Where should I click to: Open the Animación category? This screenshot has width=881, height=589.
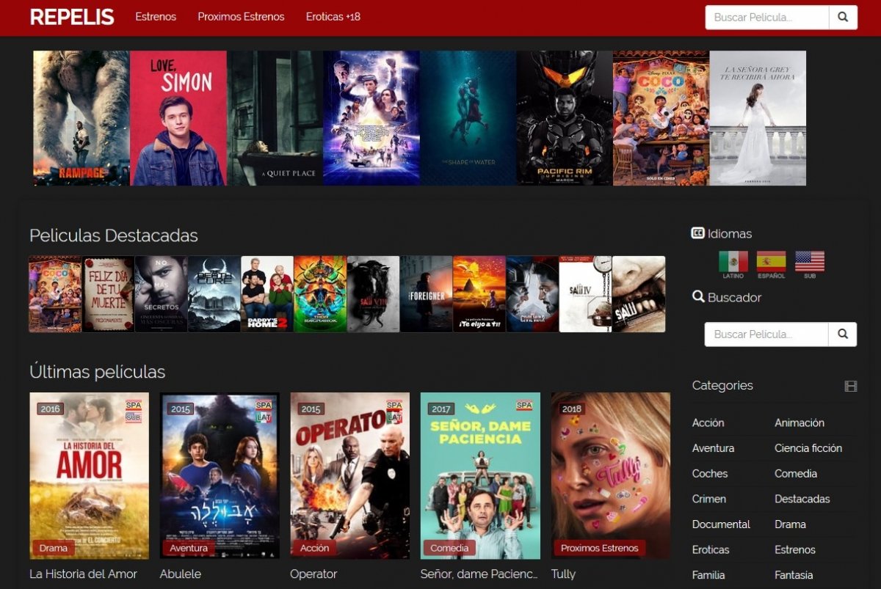[x=800, y=422]
